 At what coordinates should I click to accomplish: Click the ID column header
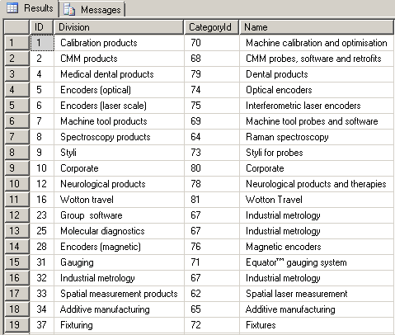coord(41,27)
